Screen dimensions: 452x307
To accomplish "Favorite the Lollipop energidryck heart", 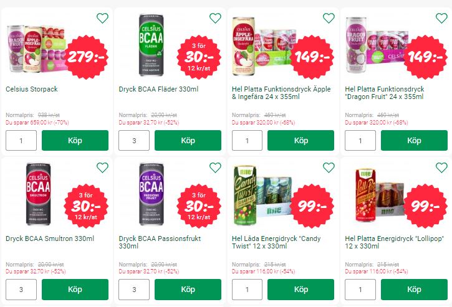I will tap(441, 168).
